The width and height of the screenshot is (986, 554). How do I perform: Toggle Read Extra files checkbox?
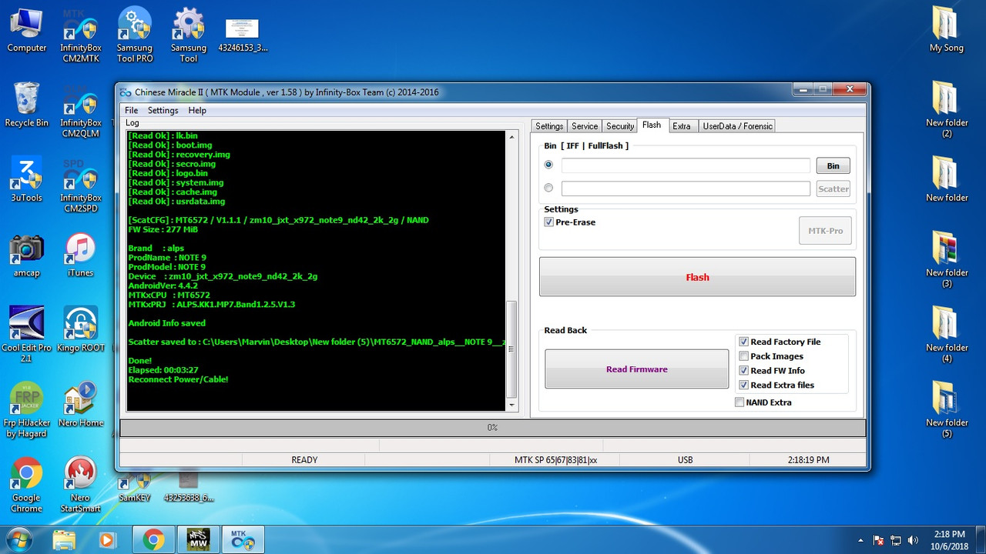click(x=743, y=385)
